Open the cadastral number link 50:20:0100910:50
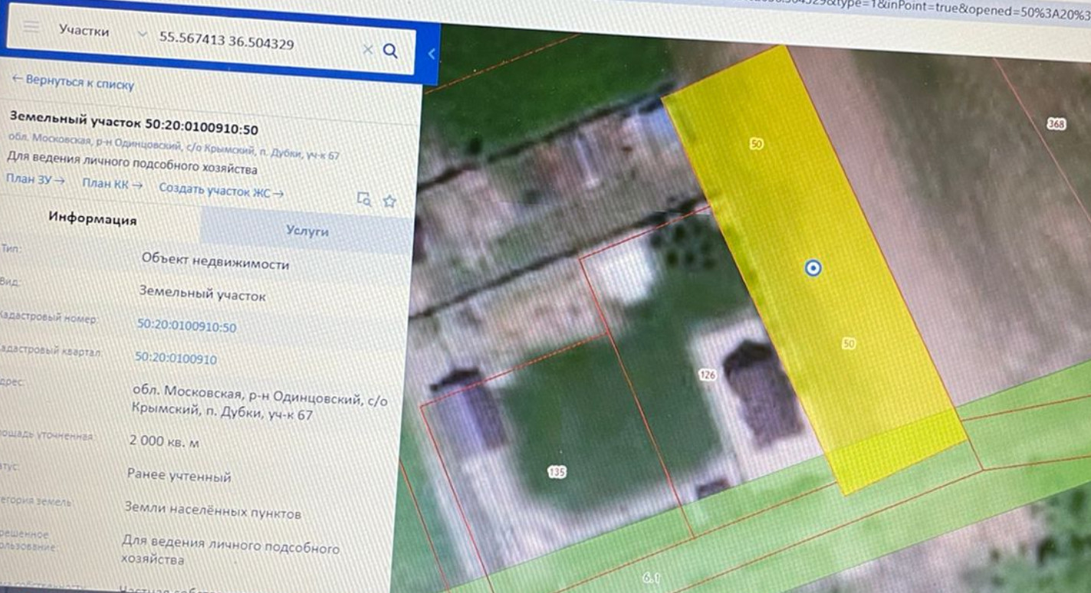The image size is (1091, 593). 187,326
